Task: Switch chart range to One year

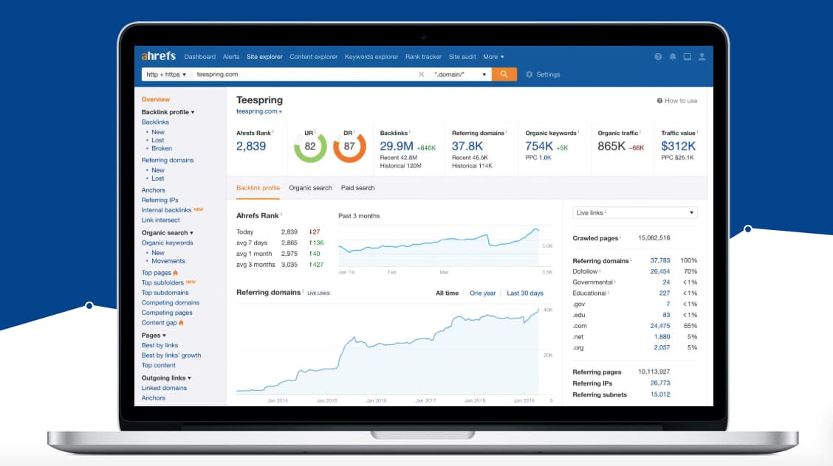Action: pyautogui.click(x=482, y=293)
